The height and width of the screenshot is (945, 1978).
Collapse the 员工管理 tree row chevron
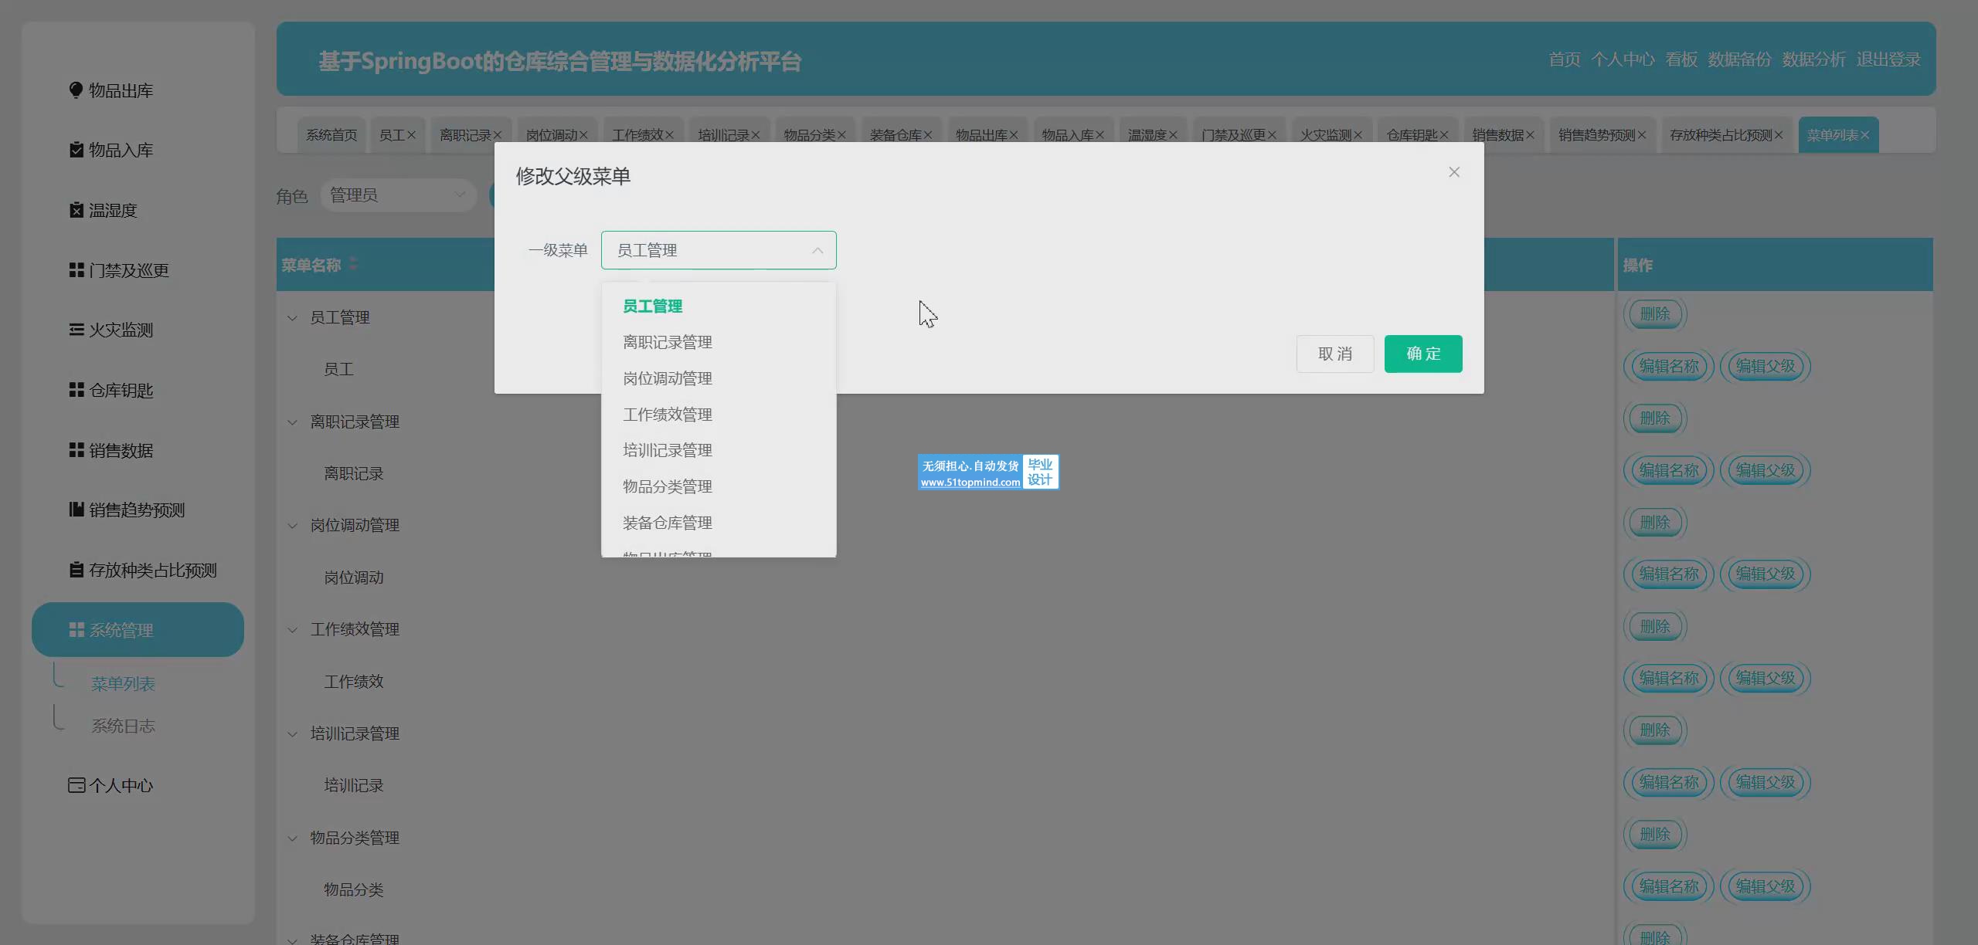[x=292, y=317]
